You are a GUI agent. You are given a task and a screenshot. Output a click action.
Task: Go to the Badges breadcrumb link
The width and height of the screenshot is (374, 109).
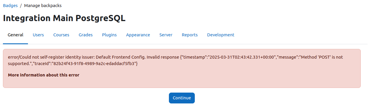click(x=10, y=6)
